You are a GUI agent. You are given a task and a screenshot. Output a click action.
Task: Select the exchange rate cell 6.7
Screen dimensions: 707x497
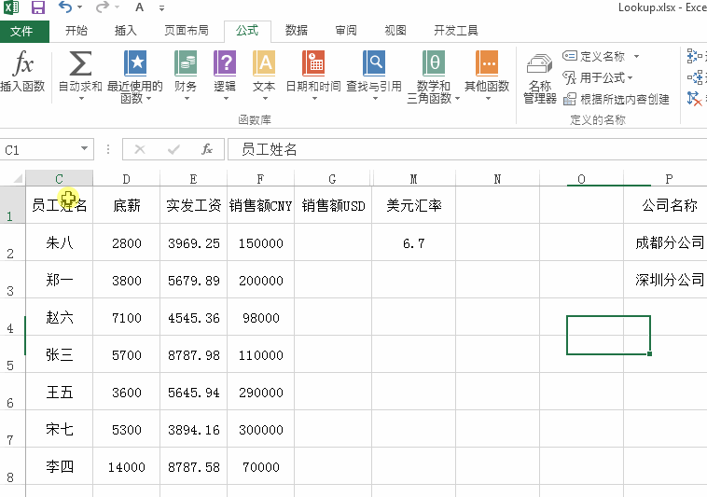[413, 243]
